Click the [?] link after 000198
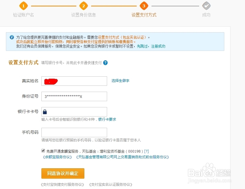This screenshot has width=245, height=189. (146, 151)
